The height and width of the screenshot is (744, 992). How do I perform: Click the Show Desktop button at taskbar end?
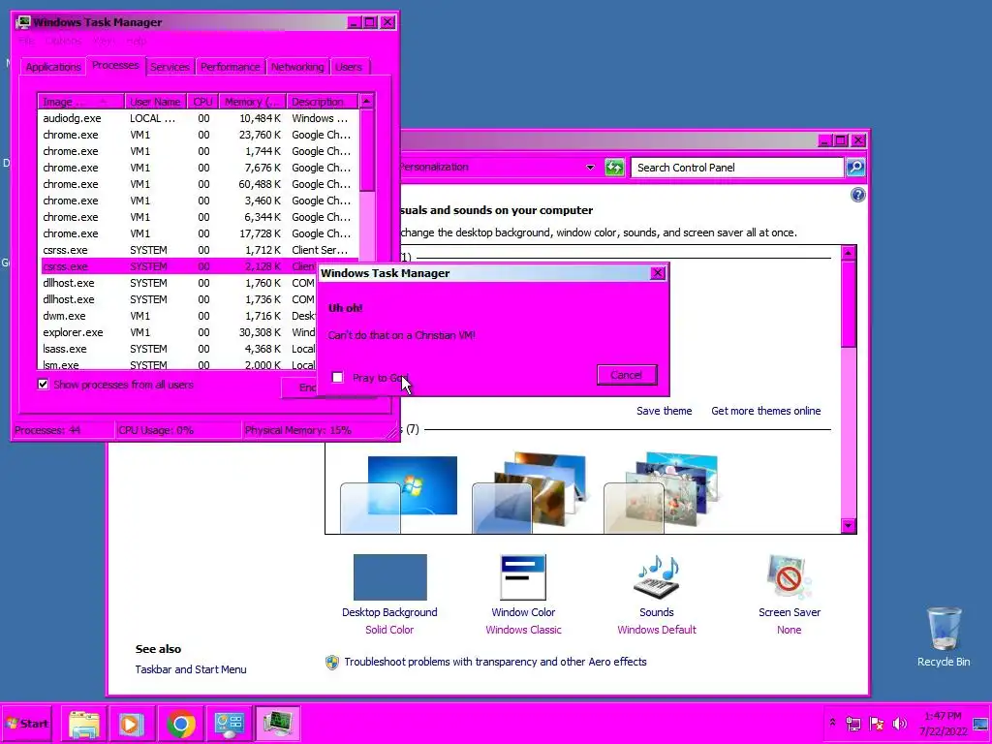[980, 724]
